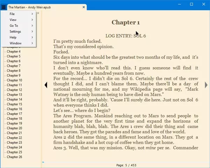Jump to Chapter 20 in contents

click(x=14, y=128)
